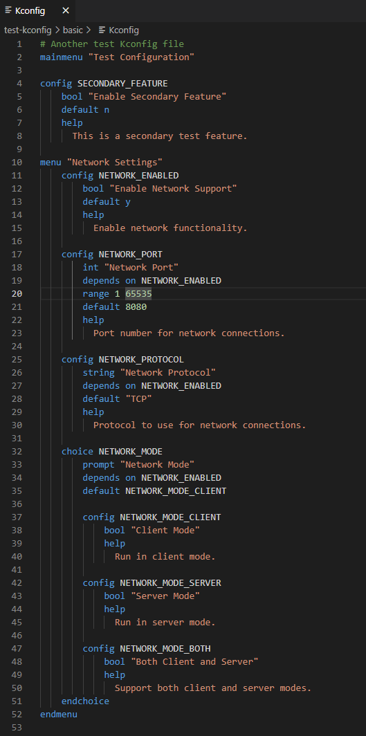Click the "Network Settings" menu string

click(114, 163)
